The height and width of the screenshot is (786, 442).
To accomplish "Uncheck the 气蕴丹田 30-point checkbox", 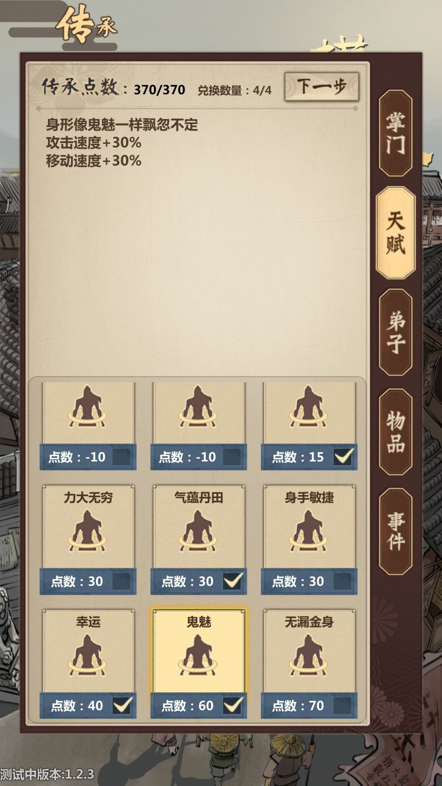I will 232,581.
